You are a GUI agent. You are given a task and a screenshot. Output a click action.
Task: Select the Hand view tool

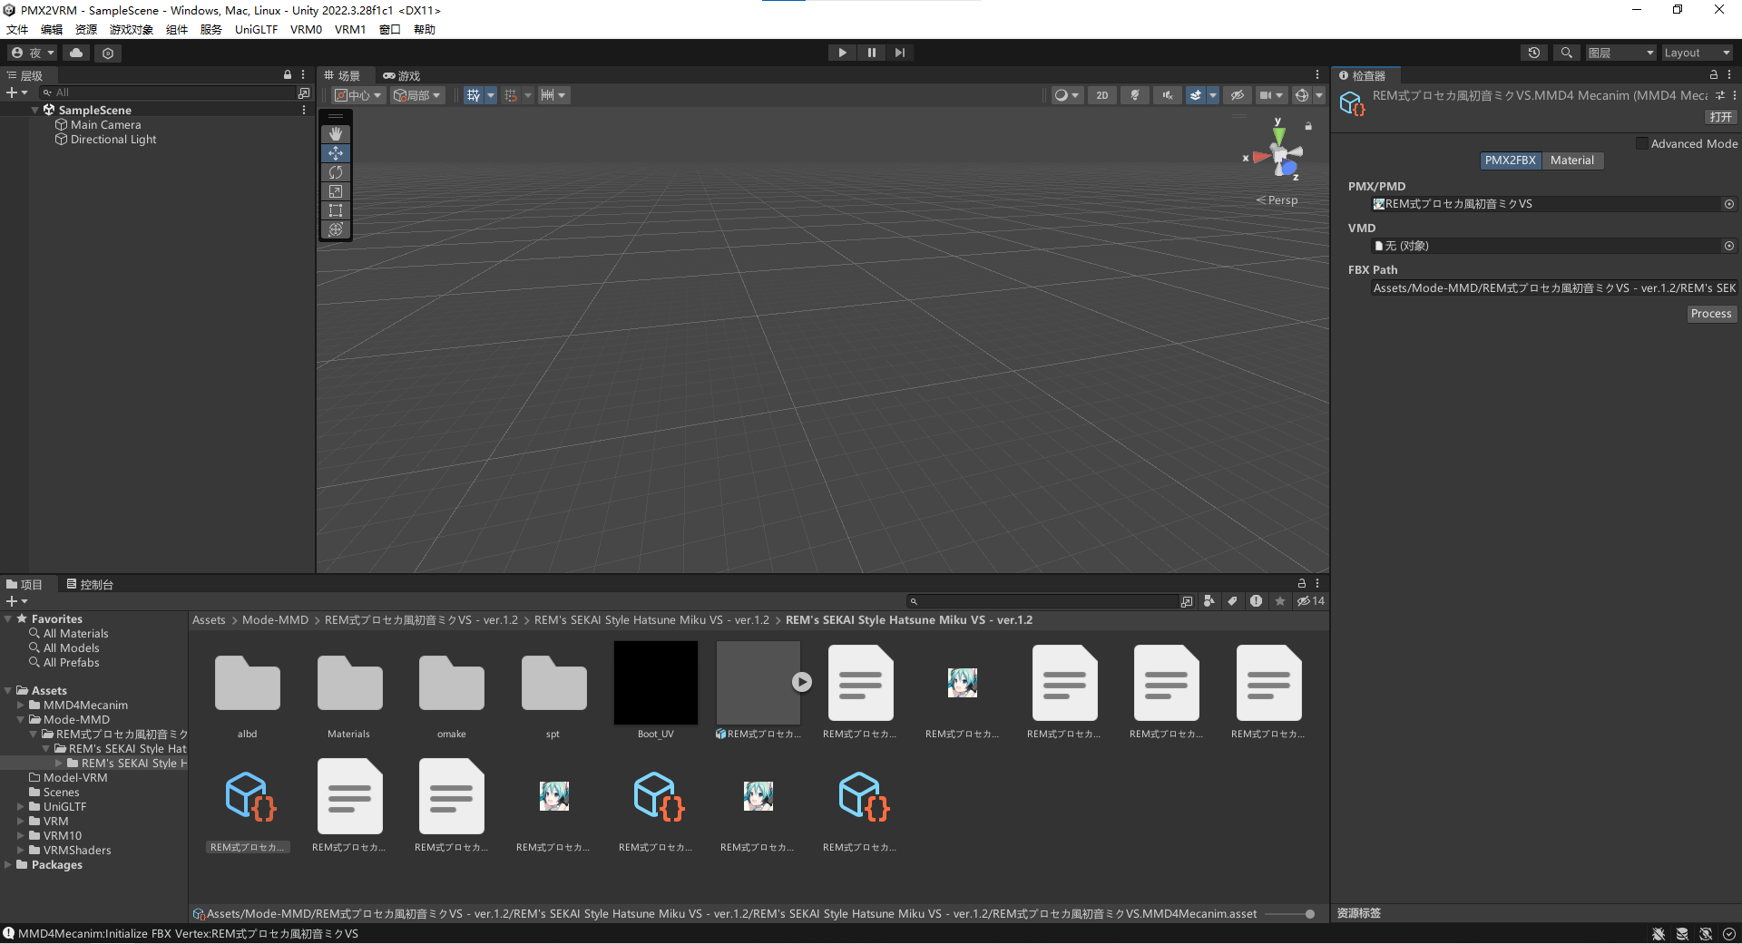click(x=336, y=134)
